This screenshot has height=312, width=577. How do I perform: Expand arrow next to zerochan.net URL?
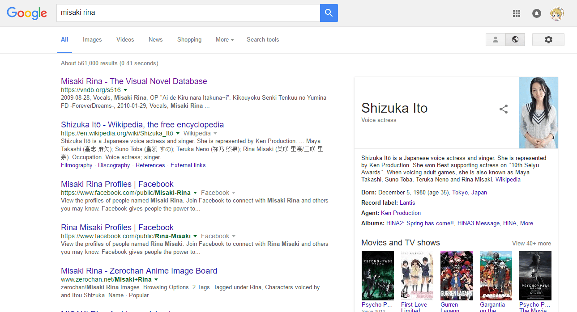coord(156,280)
